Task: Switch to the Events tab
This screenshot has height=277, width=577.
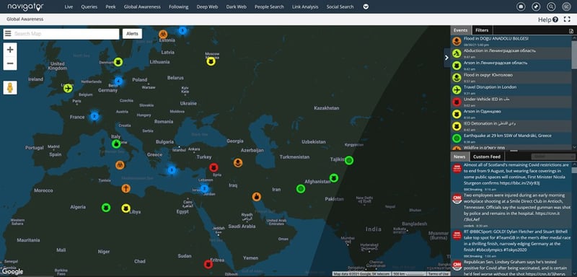Action: (x=460, y=30)
